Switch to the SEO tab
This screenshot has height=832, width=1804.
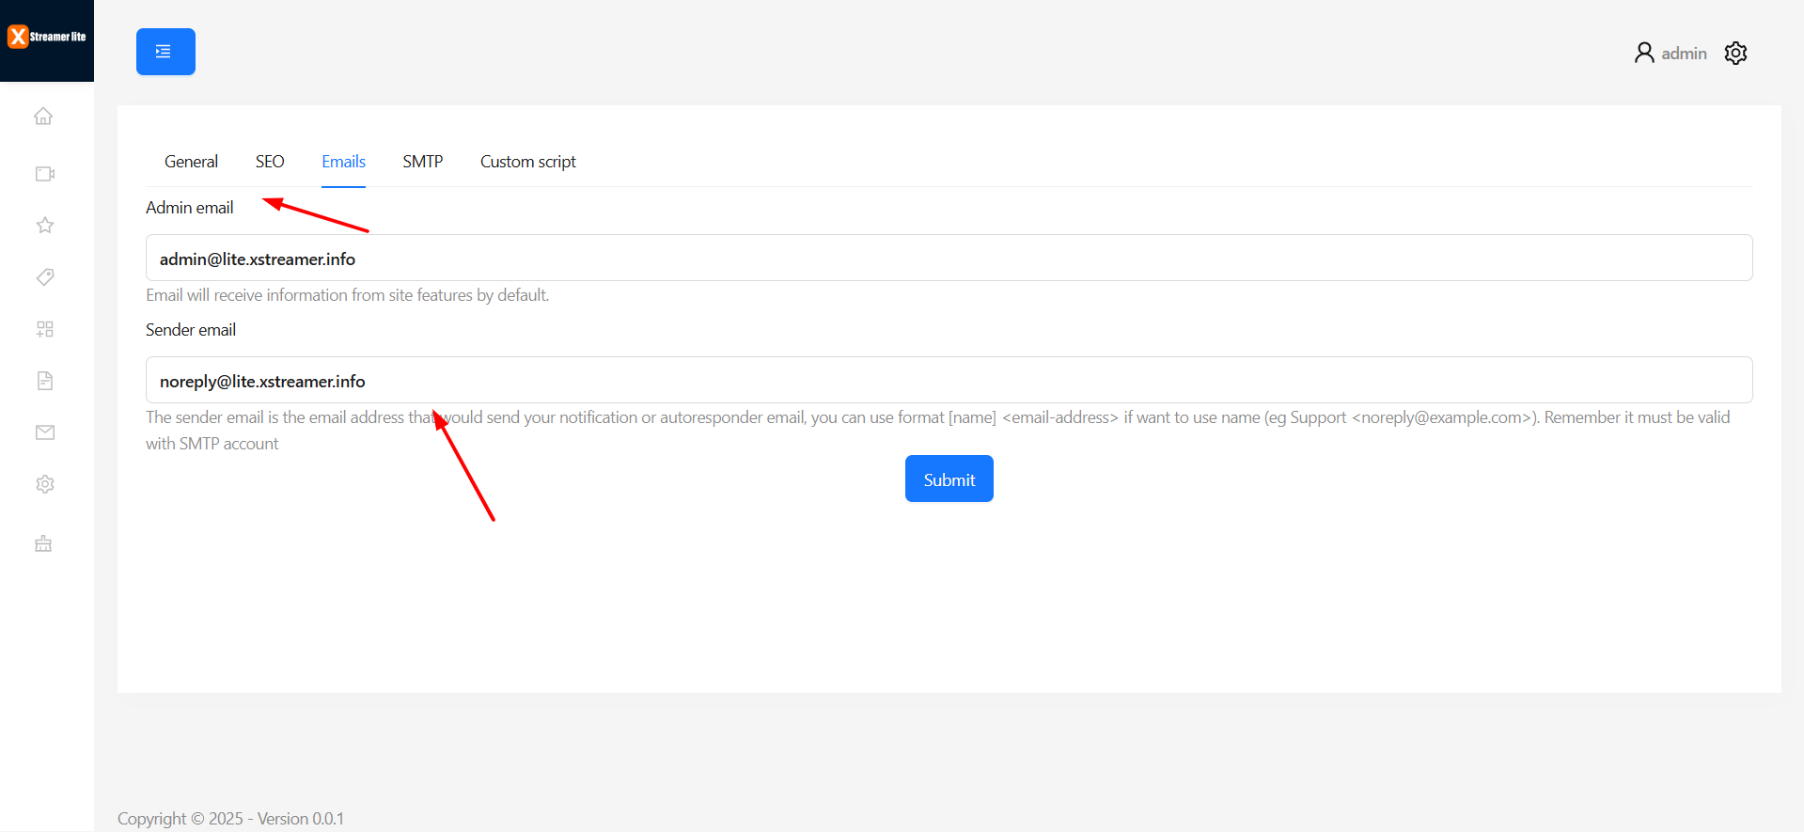pyautogui.click(x=270, y=162)
